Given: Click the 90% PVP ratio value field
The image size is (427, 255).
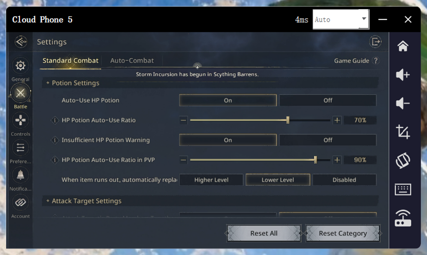Looking at the screenshot, I should click(x=360, y=160).
